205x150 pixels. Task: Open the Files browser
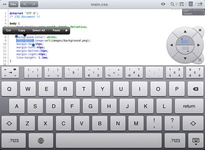pos(13,4)
